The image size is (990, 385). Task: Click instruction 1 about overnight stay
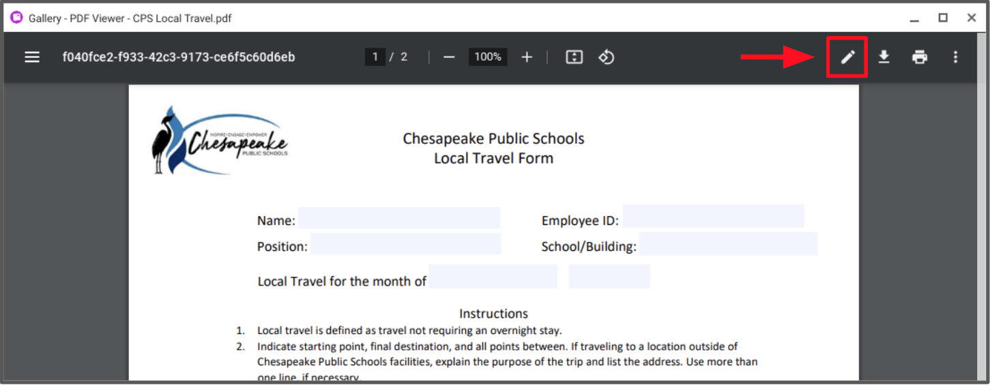coord(409,330)
